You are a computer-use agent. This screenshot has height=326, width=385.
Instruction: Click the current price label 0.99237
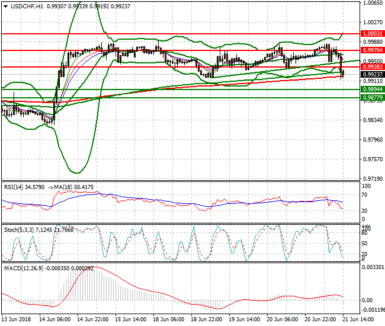click(x=373, y=75)
